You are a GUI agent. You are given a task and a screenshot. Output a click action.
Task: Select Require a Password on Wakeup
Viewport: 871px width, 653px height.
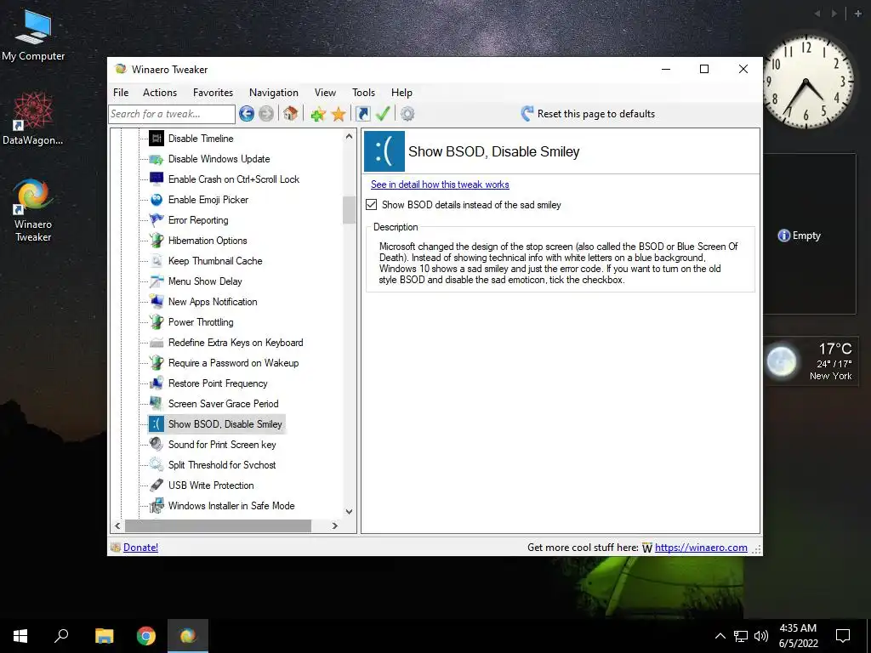(x=233, y=363)
